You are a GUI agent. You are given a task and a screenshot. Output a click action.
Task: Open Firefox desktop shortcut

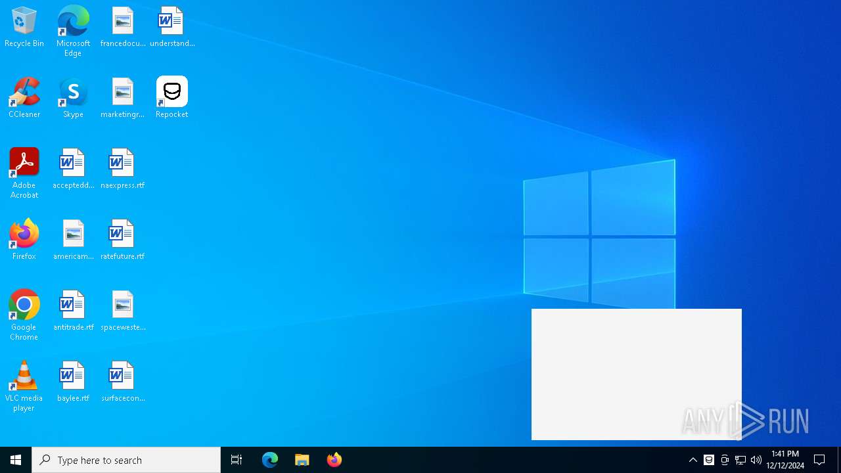tap(24, 240)
